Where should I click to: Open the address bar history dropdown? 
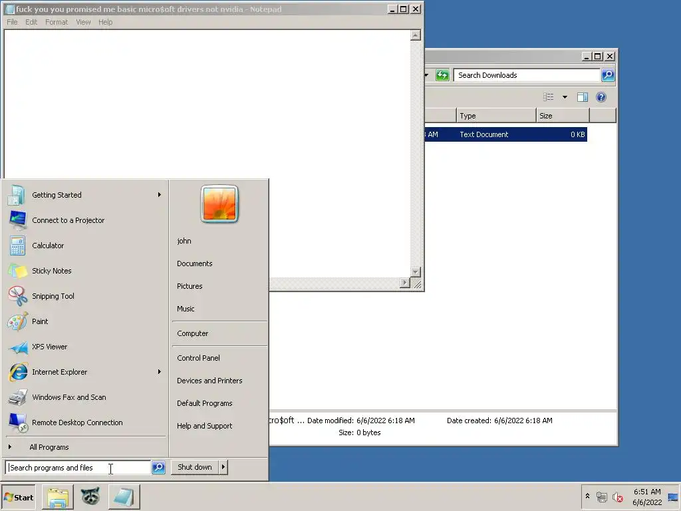coord(427,75)
